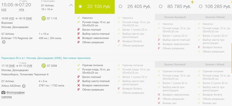
Task: Click the DME code in the 17:10 segment
Action: (x=12, y=66)
